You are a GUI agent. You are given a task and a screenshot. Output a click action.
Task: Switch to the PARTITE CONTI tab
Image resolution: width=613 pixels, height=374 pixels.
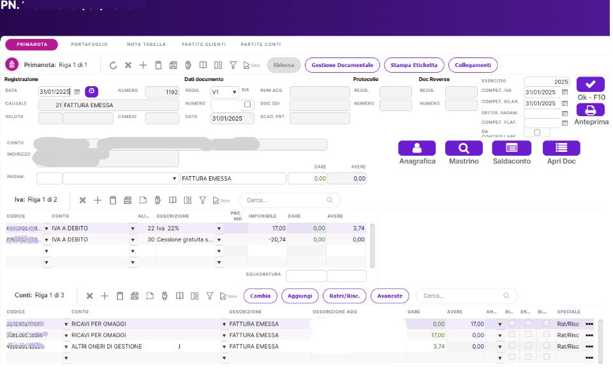[261, 45]
